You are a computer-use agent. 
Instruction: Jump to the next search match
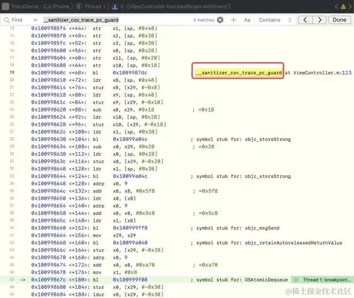320,20
